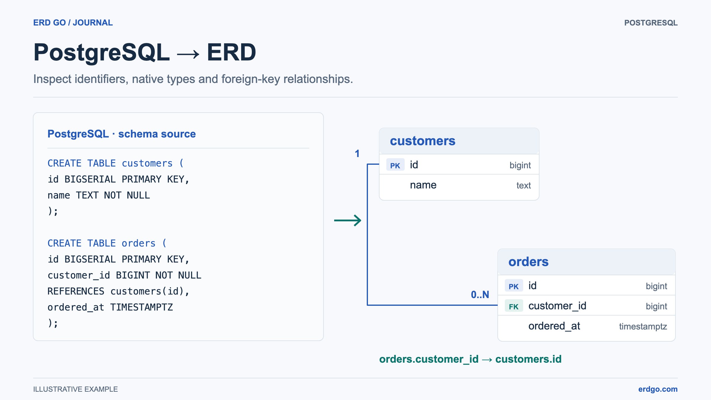Click 'REFERENCES customers(id),' code line

118,291
